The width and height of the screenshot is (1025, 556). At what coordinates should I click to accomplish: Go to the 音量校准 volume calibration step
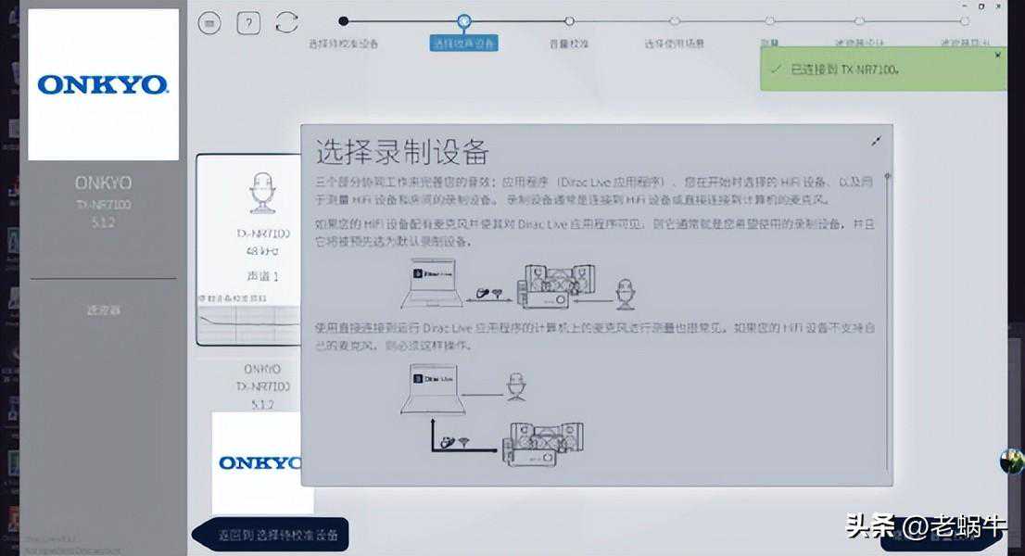pyautogui.click(x=569, y=44)
